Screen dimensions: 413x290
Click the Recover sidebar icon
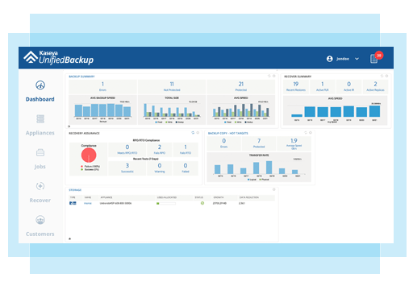(40, 186)
